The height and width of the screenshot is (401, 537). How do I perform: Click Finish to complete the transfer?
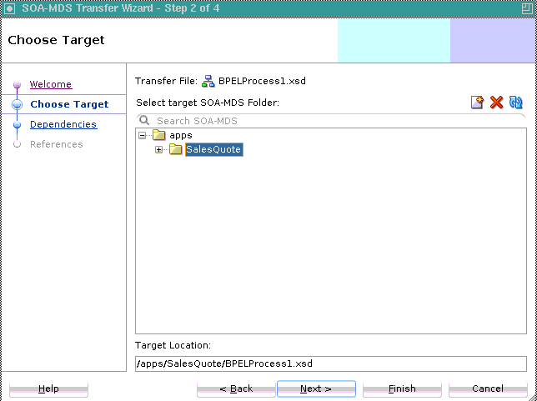coord(402,388)
